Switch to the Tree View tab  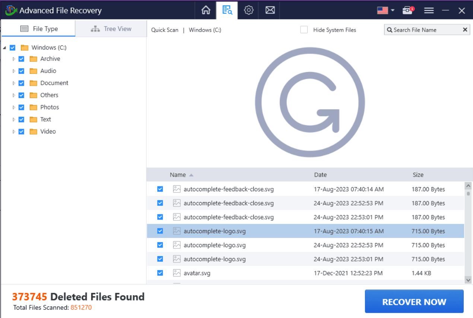click(x=111, y=28)
